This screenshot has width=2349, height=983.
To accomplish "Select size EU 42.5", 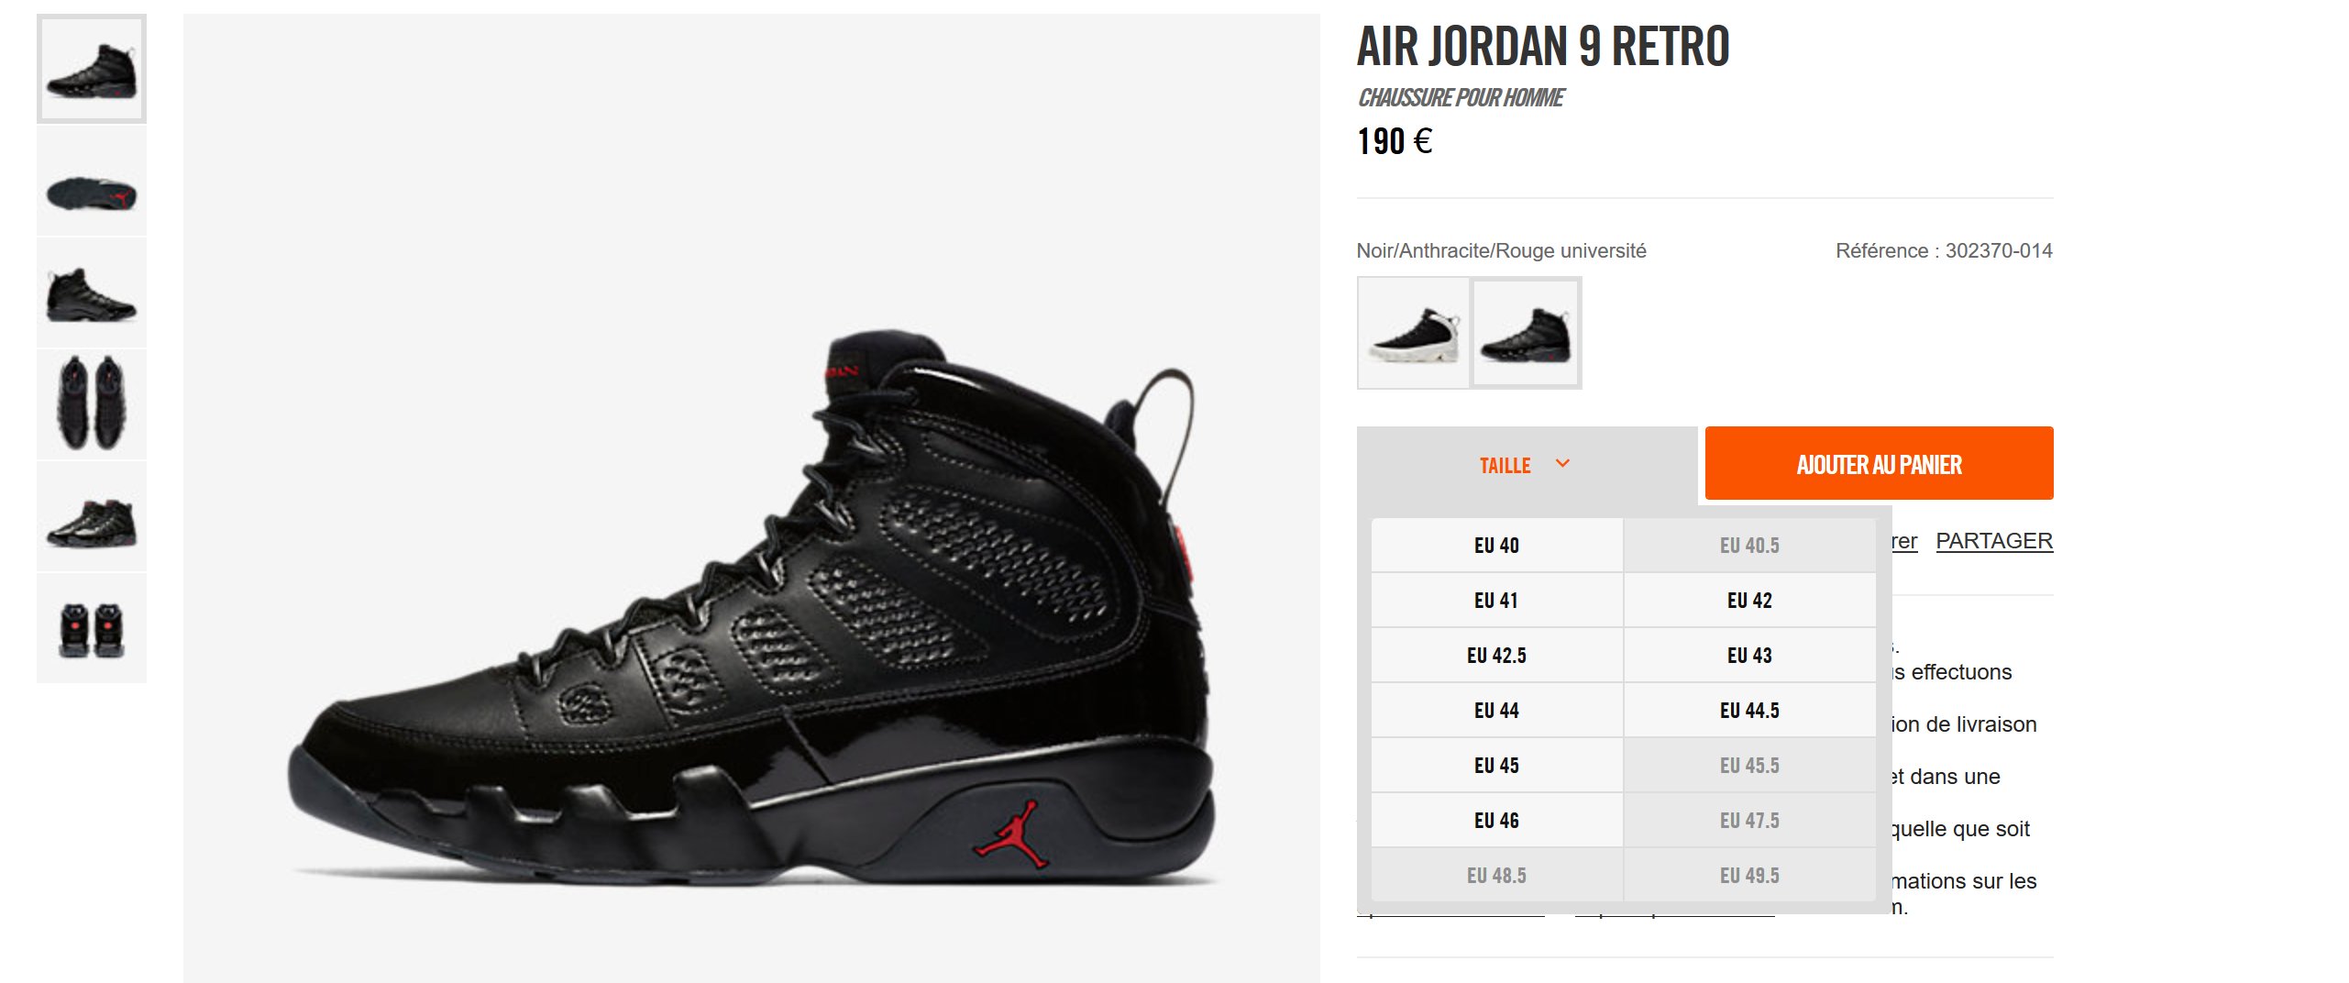I will (1497, 656).
